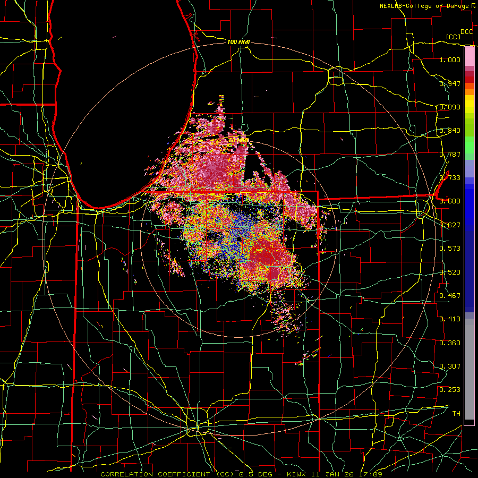Click the DCC legend label
Image resolution: width=478 pixels, height=478 pixels.
pyautogui.click(x=467, y=32)
